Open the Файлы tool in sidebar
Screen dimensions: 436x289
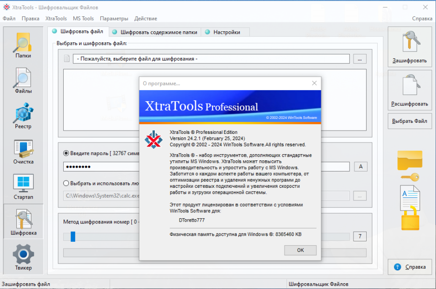[x=23, y=80]
